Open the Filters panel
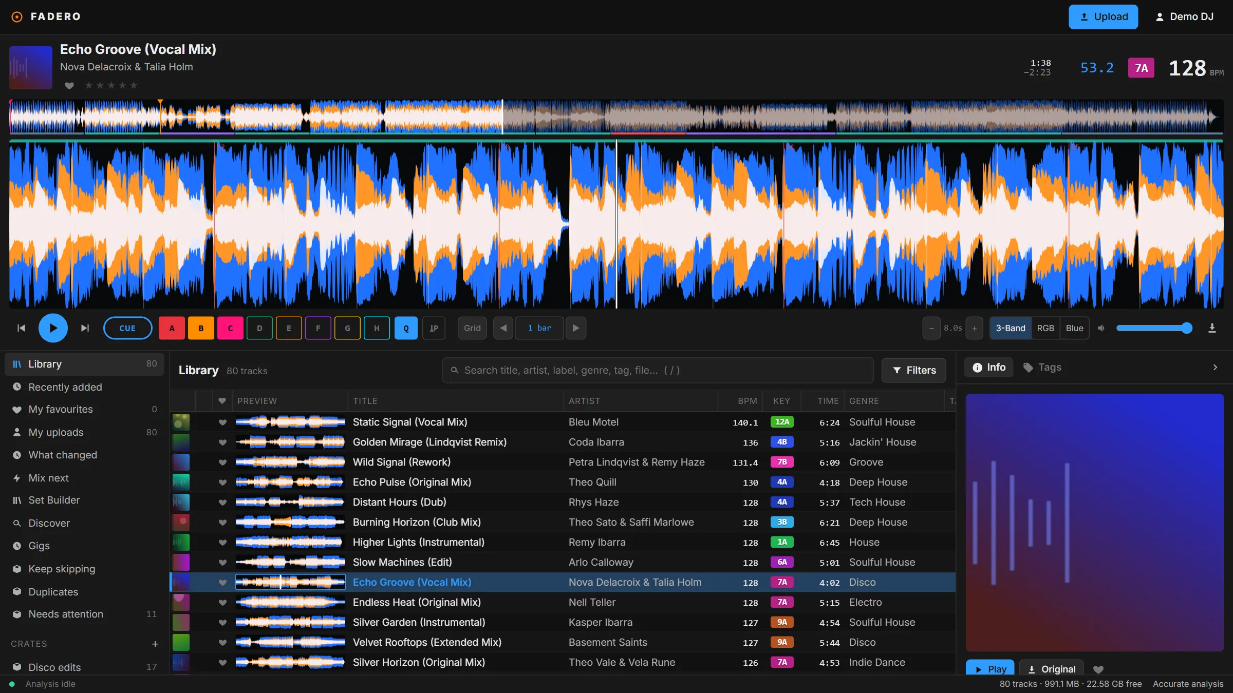 pos(914,370)
